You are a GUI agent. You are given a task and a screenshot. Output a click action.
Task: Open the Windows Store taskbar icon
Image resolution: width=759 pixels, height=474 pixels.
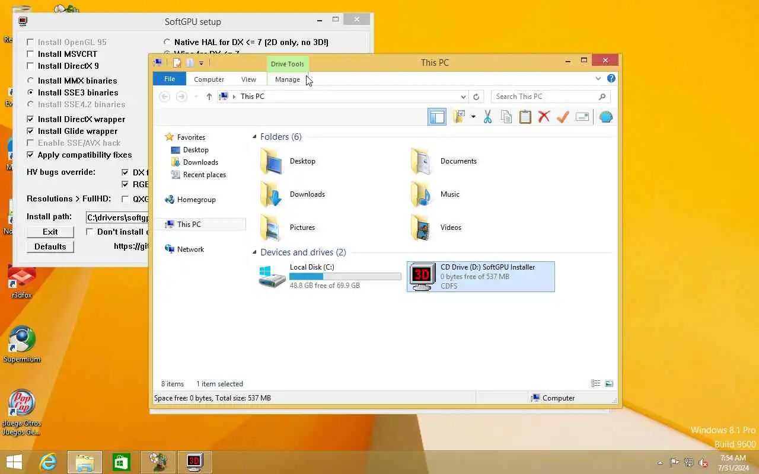122,462
